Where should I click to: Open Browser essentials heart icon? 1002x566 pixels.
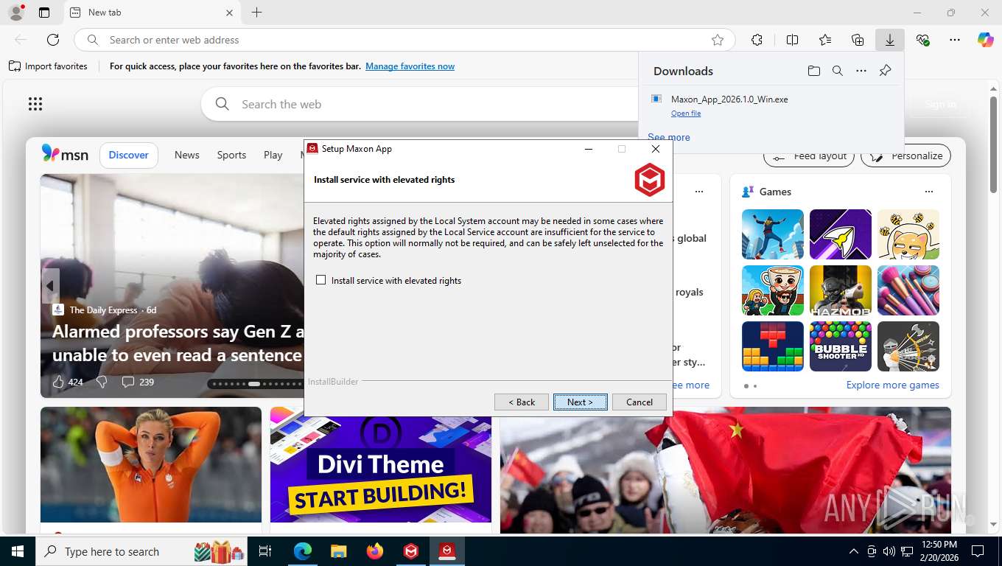click(922, 40)
